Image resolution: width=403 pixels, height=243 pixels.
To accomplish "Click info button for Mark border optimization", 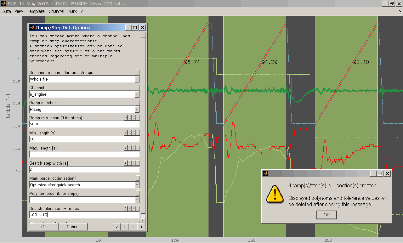I will click(138, 178).
